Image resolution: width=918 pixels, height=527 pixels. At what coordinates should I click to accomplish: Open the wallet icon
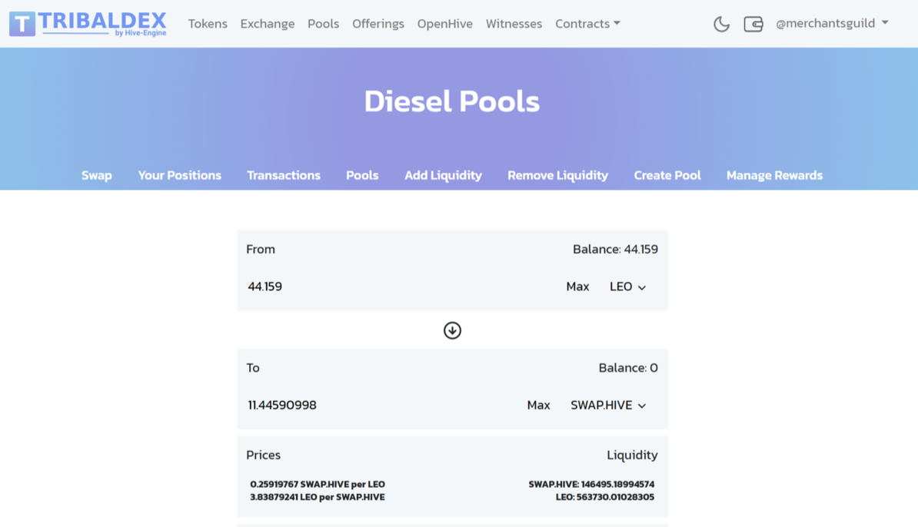click(753, 24)
